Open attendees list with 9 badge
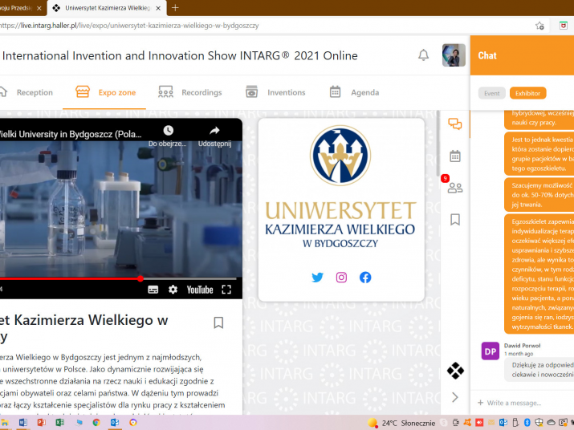The width and height of the screenshot is (574, 430). click(x=455, y=188)
